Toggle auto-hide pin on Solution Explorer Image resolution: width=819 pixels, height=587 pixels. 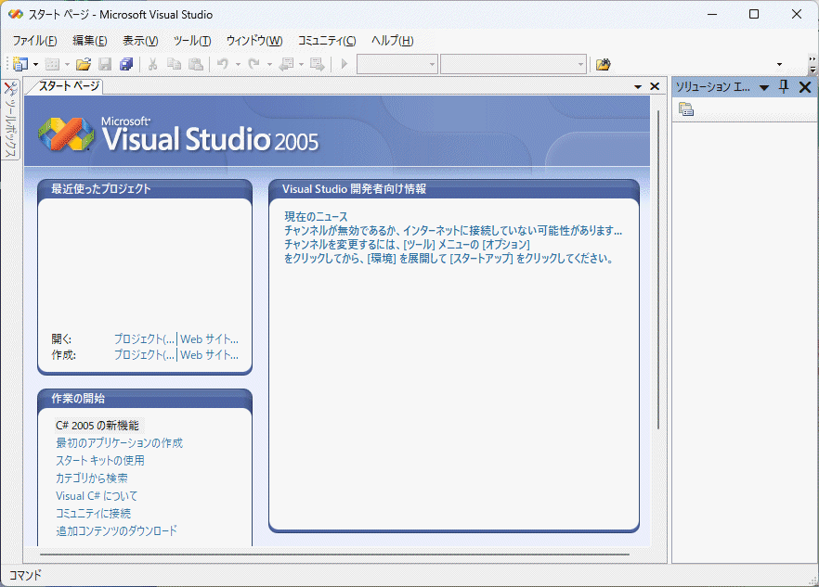pos(784,87)
